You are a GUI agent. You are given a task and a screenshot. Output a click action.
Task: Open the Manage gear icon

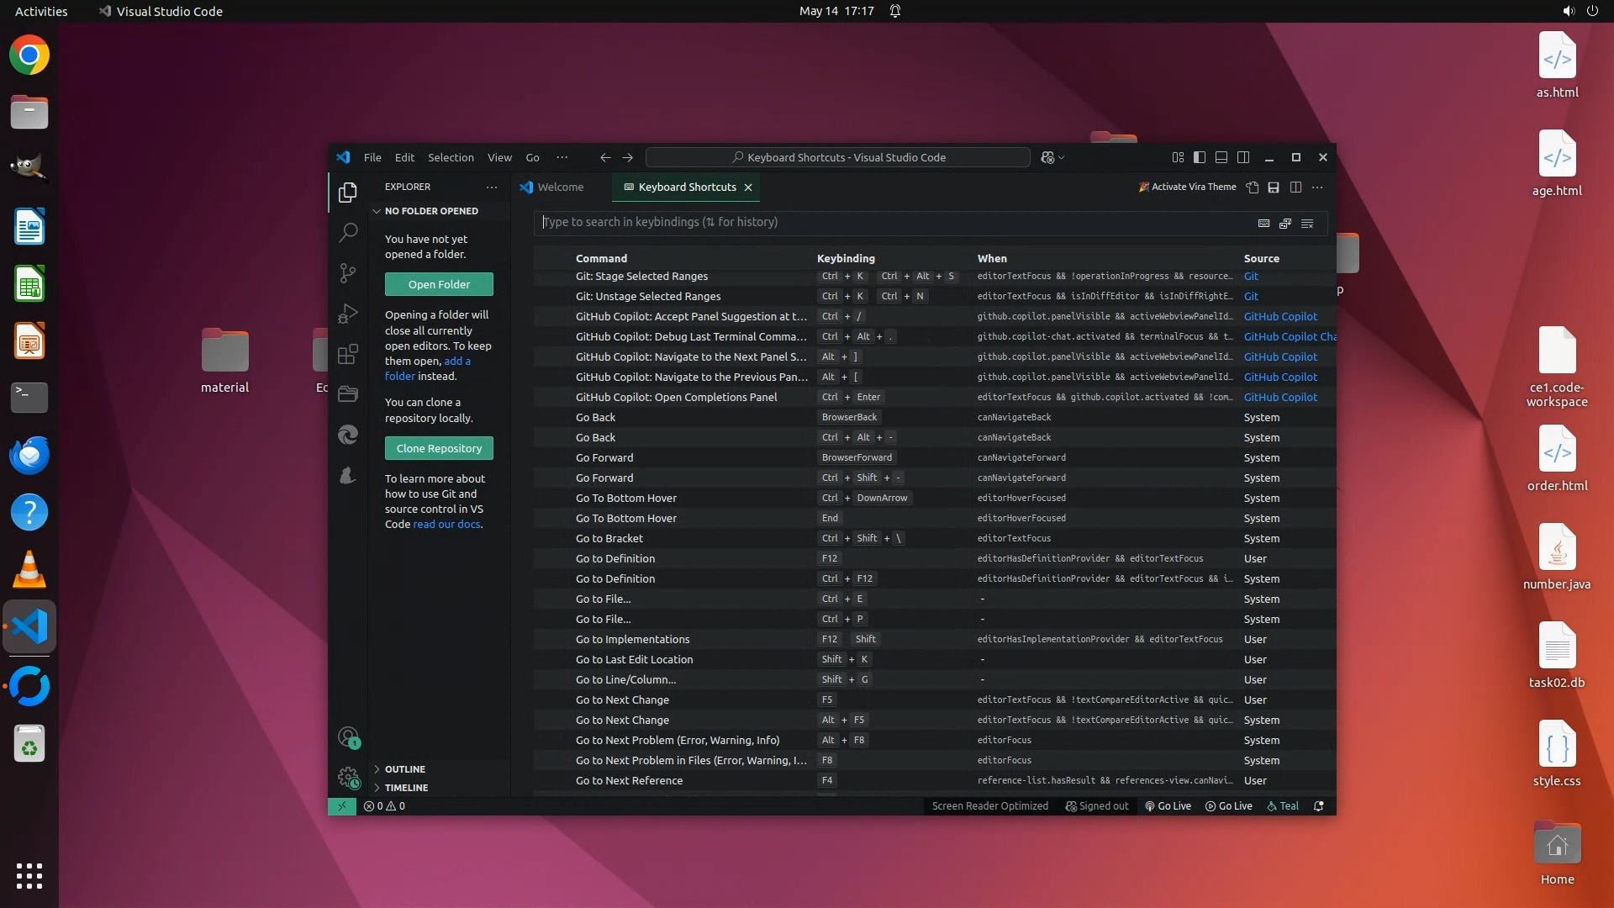click(x=348, y=778)
